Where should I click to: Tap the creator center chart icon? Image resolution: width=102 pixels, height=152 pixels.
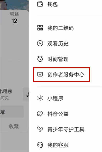click(40, 75)
